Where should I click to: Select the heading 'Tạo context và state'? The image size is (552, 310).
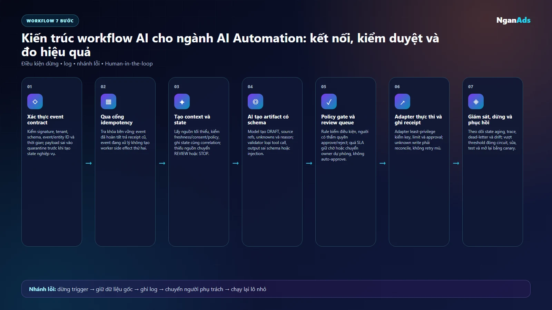click(x=192, y=120)
